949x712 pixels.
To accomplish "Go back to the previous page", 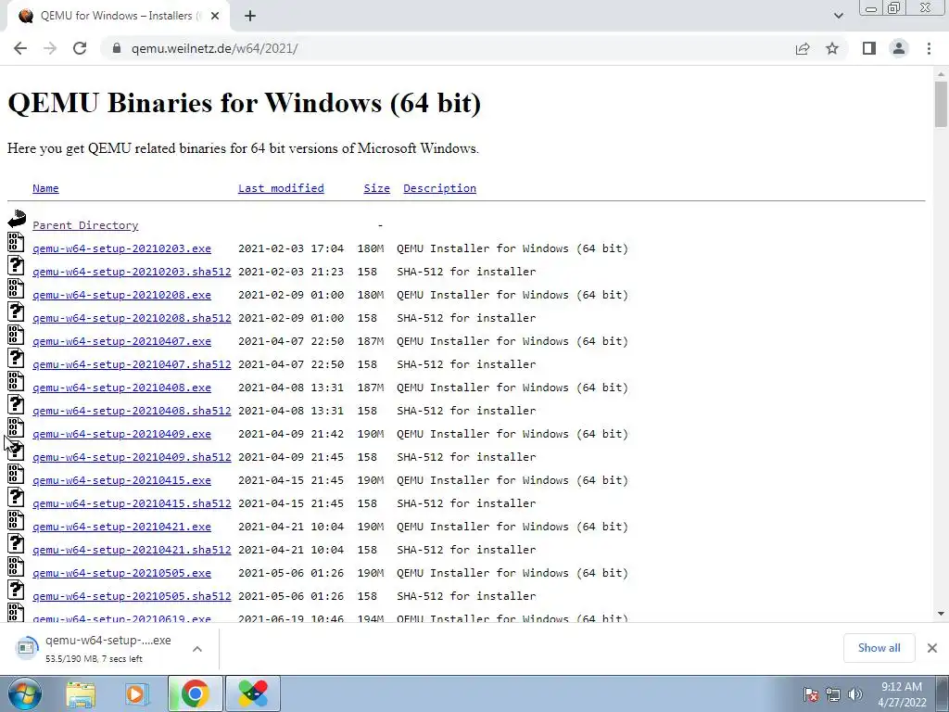I will 20,48.
